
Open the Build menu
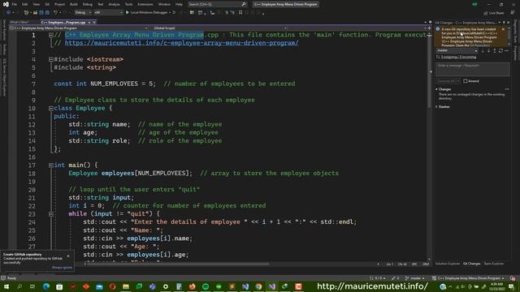pos(74,4)
